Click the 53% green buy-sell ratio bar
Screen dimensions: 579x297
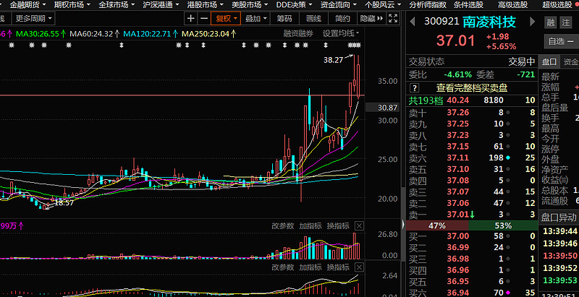click(503, 225)
